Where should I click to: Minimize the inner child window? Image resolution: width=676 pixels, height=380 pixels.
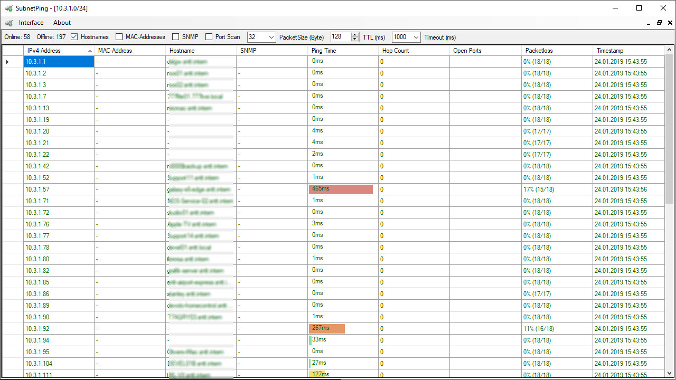pyautogui.click(x=649, y=23)
